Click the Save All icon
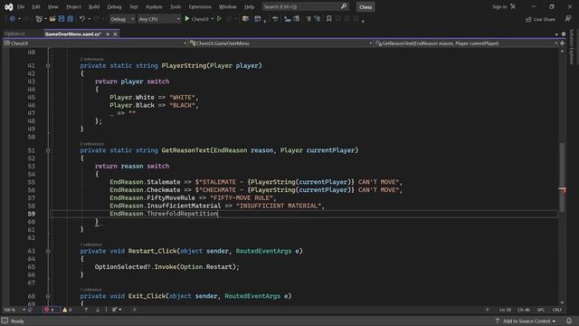 70,19
